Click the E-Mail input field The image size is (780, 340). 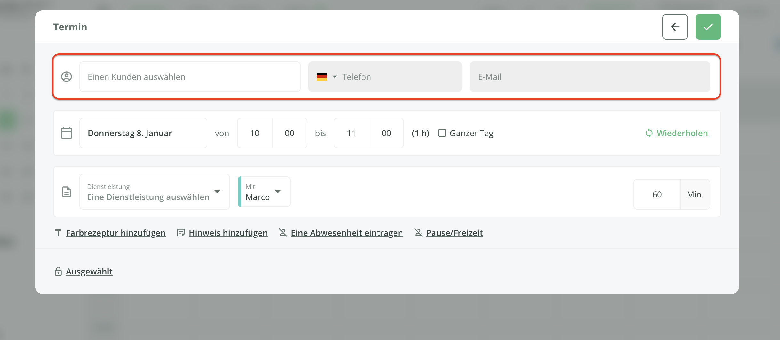point(589,77)
